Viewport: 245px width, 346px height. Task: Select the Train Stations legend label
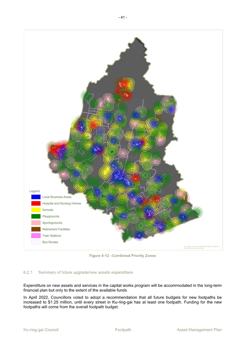[x=52, y=236]
